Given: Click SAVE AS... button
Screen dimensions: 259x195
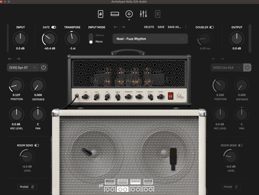Looking at the screenshot, I should [x=174, y=27].
